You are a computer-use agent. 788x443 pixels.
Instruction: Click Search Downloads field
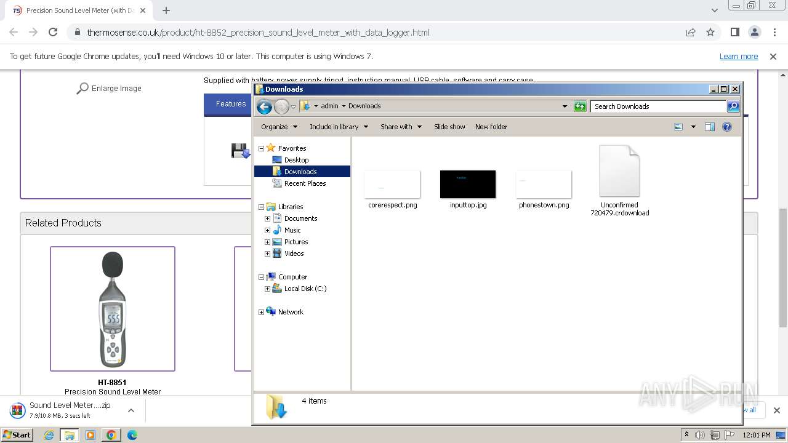tap(658, 106)
